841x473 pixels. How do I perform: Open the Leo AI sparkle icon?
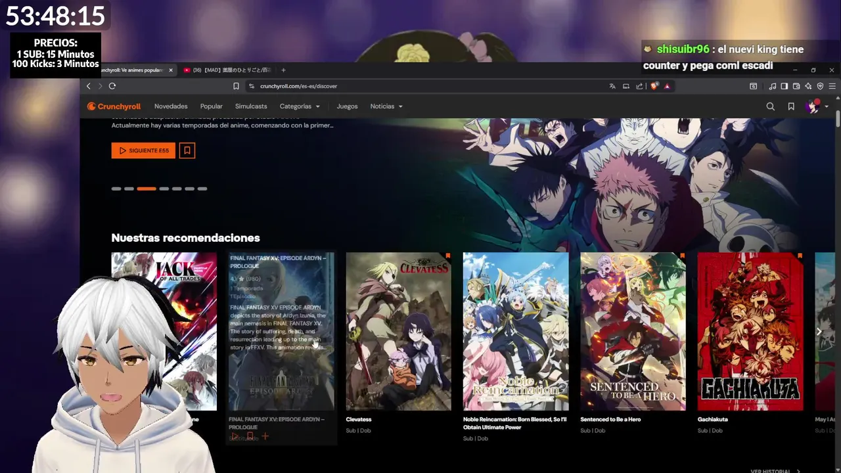pyautogui.click(x=808, y=86)
